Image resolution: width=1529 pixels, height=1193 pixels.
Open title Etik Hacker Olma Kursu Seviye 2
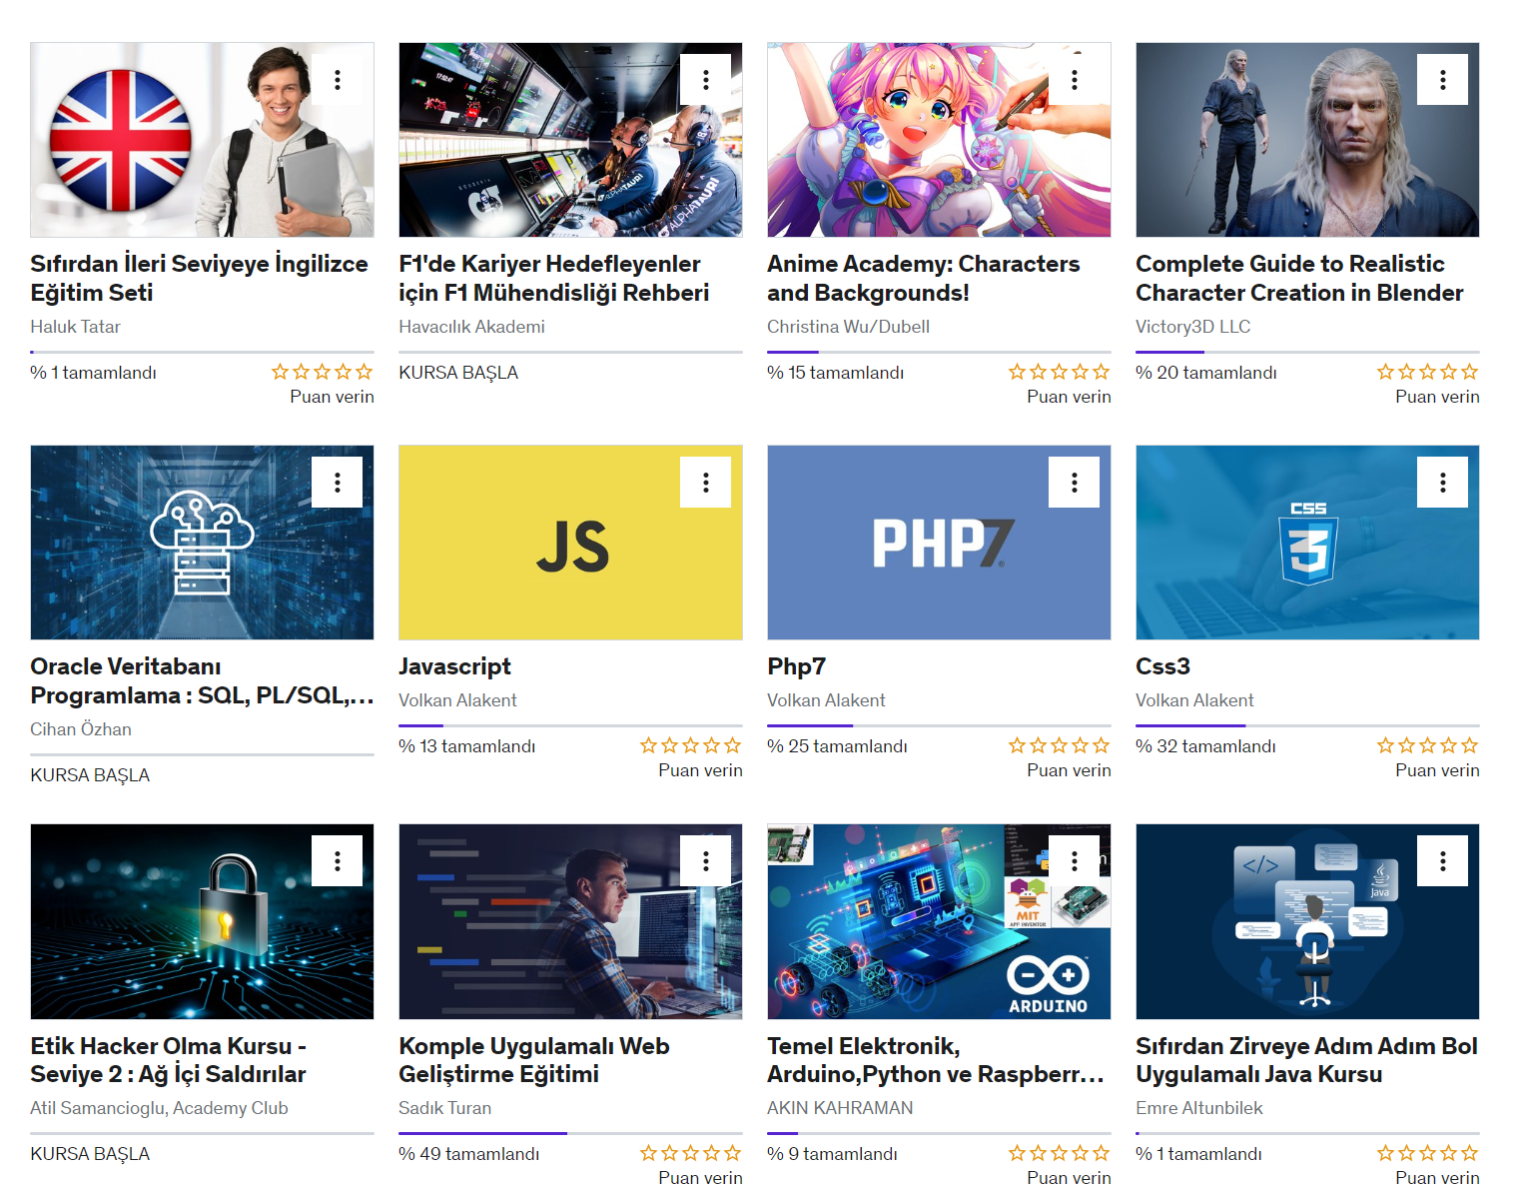[x=168, y=1060]
